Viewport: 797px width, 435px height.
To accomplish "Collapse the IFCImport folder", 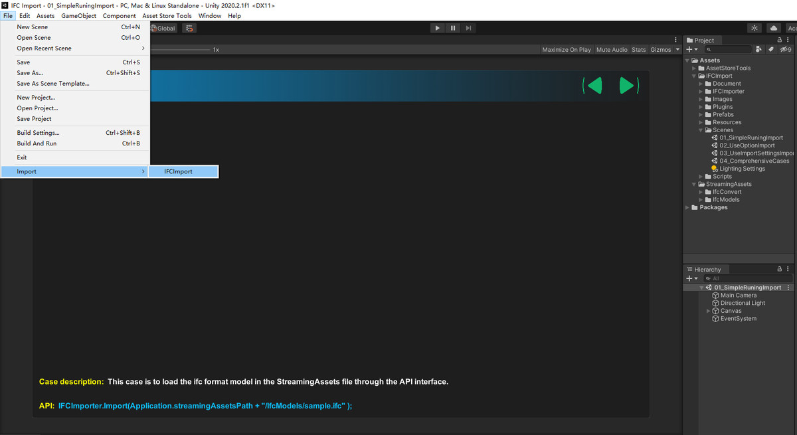I will pyautogui.click(x=695, y=76).
